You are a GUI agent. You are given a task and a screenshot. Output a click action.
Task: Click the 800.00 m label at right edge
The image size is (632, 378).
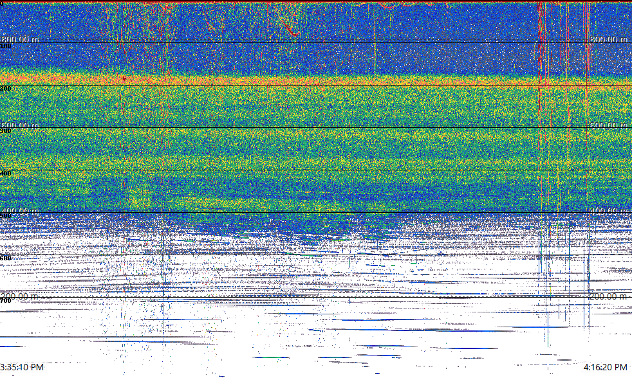pos(609,39)
